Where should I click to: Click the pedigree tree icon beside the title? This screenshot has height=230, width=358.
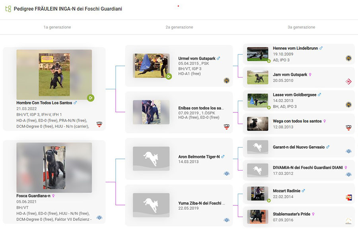[x=8, y=8]
